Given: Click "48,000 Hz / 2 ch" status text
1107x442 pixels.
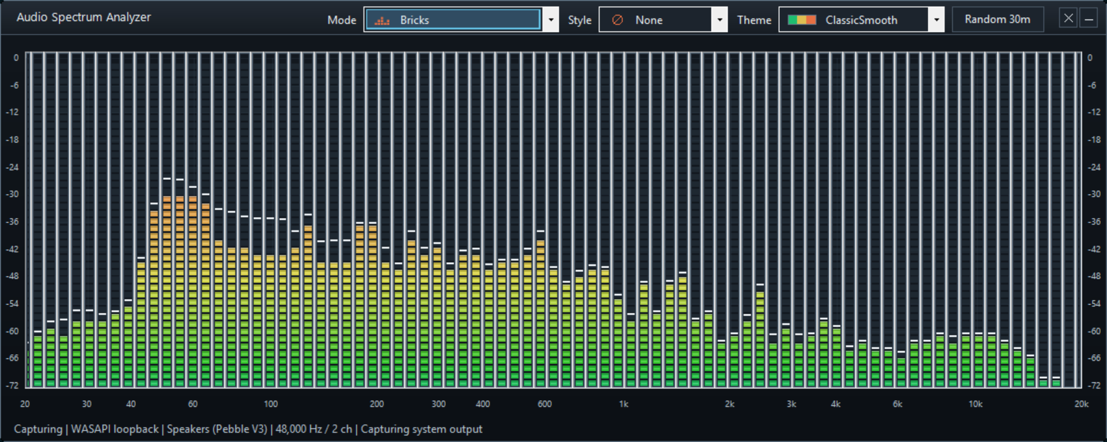Looking at the screenshot, I should click(x=314, y=429).
